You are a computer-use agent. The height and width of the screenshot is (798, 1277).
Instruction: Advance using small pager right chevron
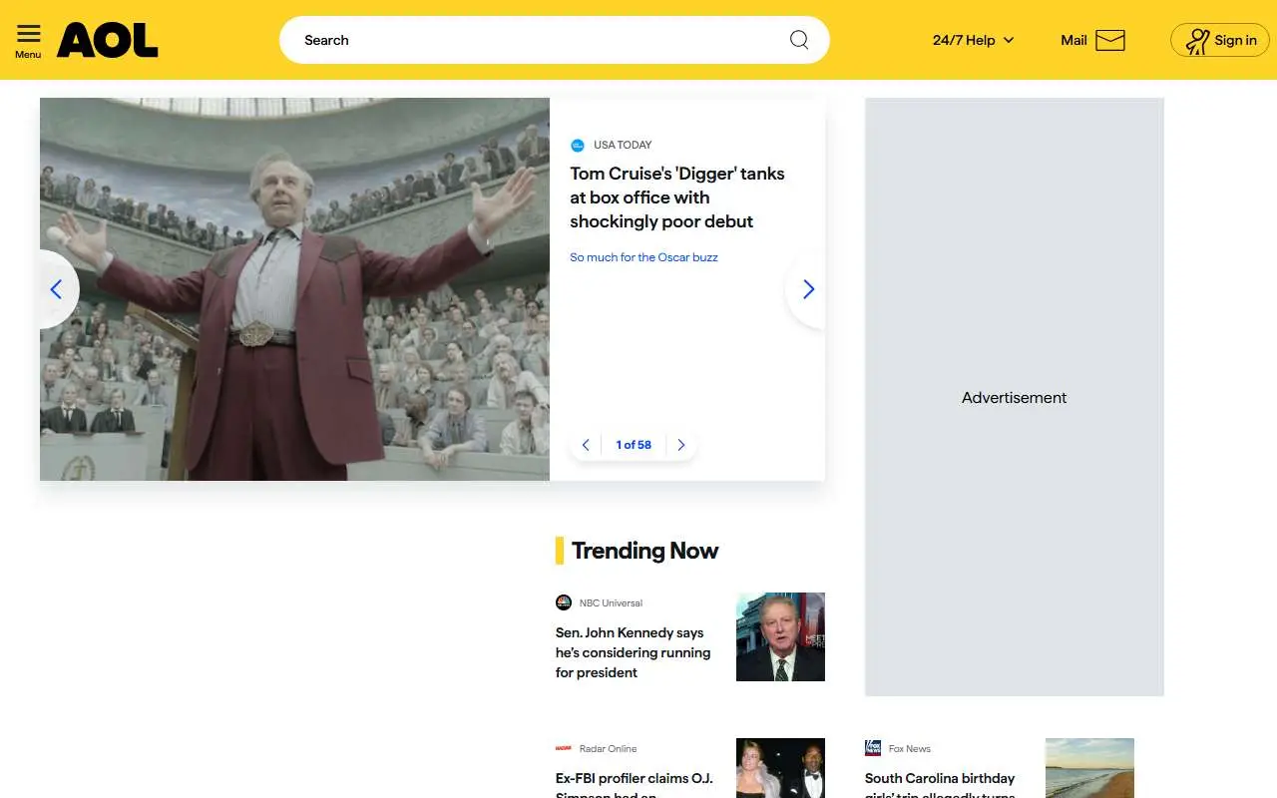tap(681, 445)
